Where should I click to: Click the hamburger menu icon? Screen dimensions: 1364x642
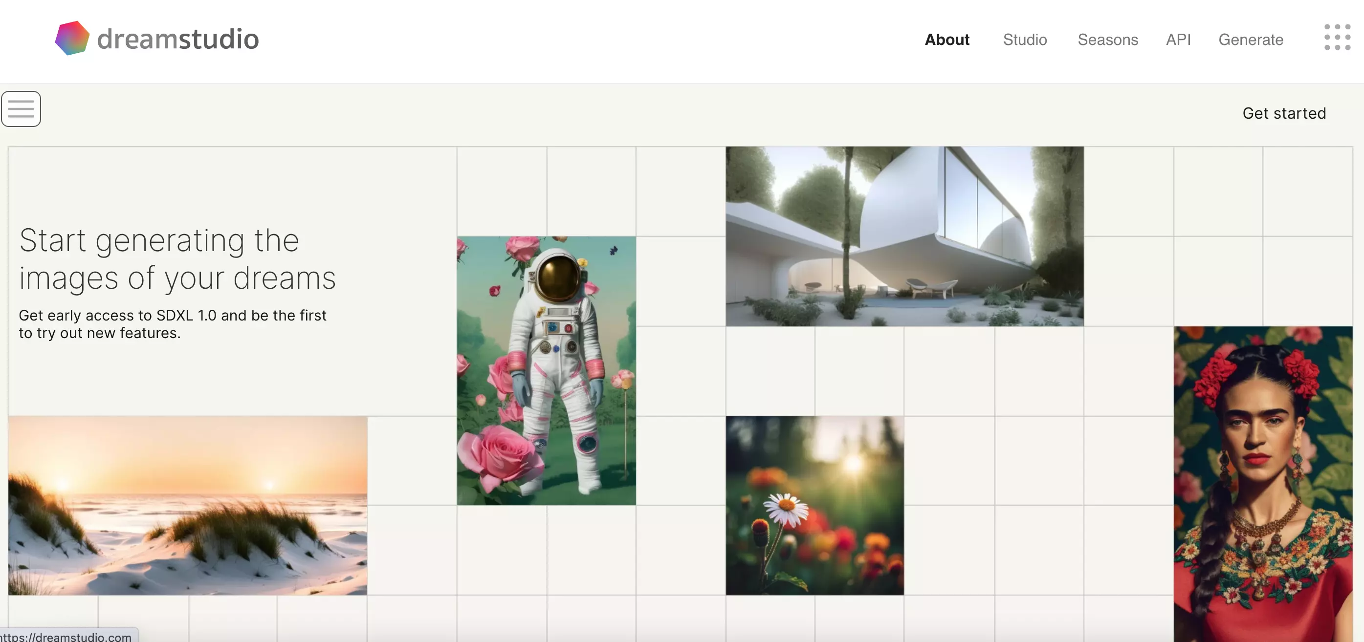click(20, 108)
